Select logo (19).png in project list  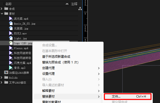pyautogui.click(x=23, y=43)
